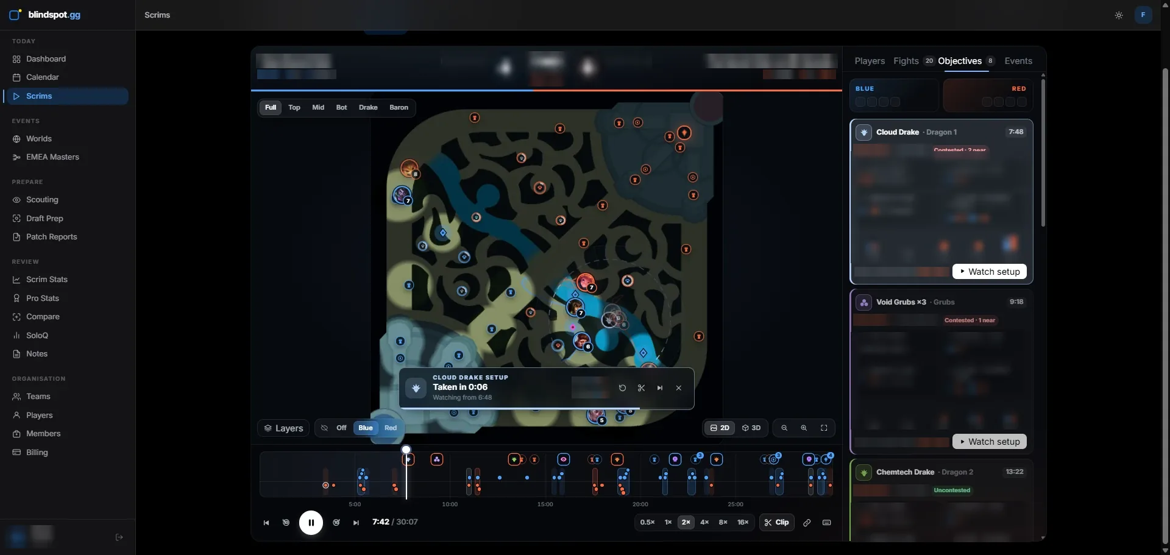Click the setup banner progress bar
1170x555 pixels.
pos(547,408)
